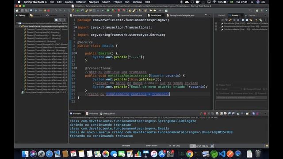This screenshot has width=283, height=159.
Task: Enable the Hit count checkbox
Action: pyautogui.click(x=217, y=89)
